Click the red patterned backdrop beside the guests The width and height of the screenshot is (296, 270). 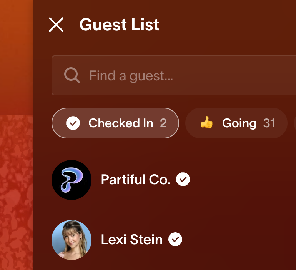click(17, 193)
